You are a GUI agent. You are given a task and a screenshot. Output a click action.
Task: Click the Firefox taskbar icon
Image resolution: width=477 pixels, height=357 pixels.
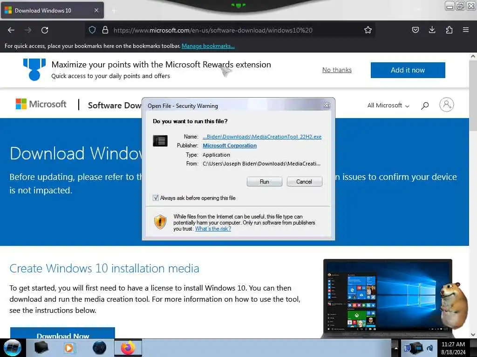[128, 348]
